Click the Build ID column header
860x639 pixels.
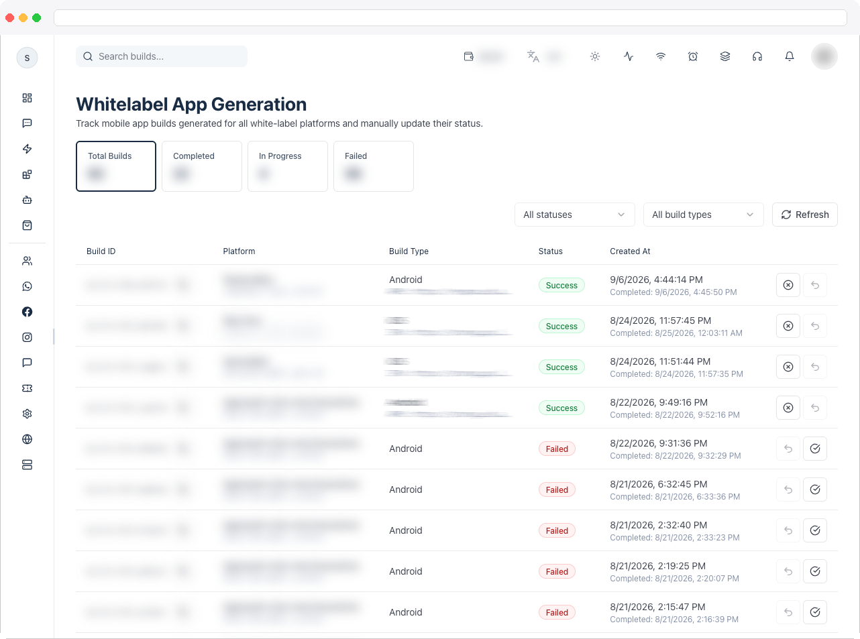tap(101, 251)
